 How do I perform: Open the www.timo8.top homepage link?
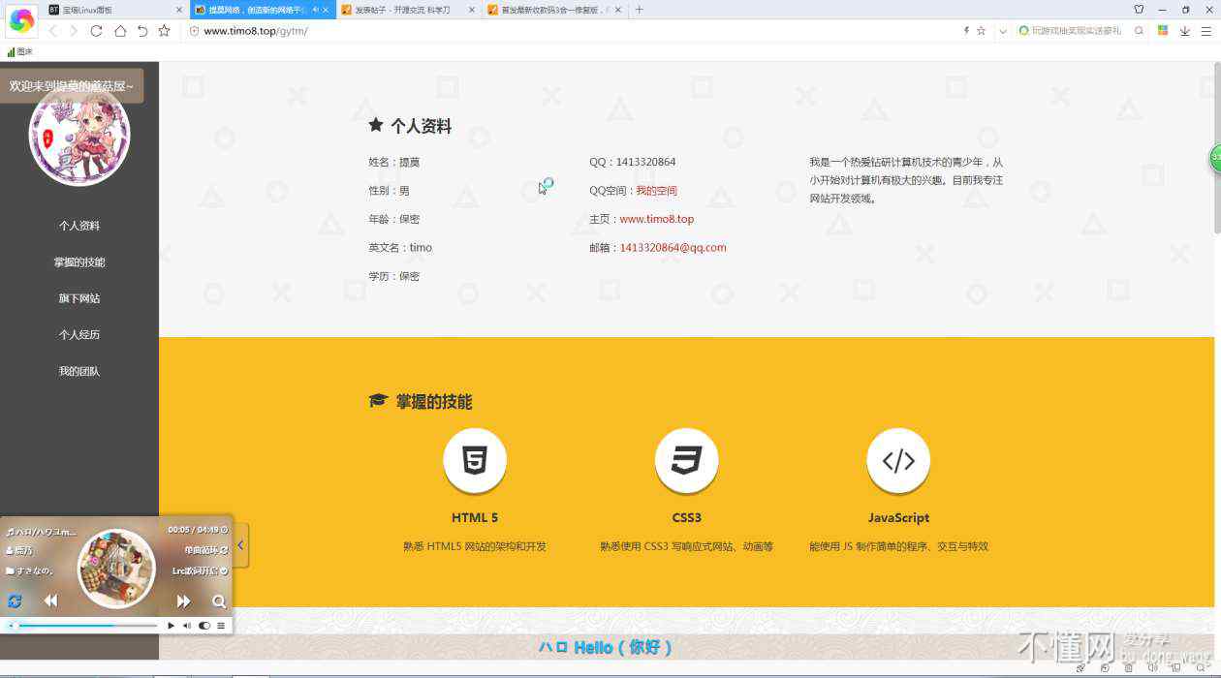click(656, 219)
